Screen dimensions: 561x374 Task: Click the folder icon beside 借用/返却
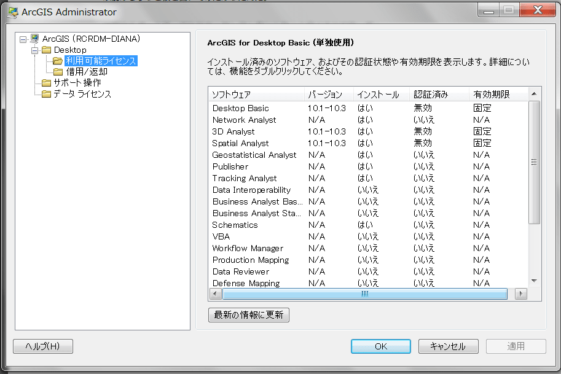pos(58,72)
